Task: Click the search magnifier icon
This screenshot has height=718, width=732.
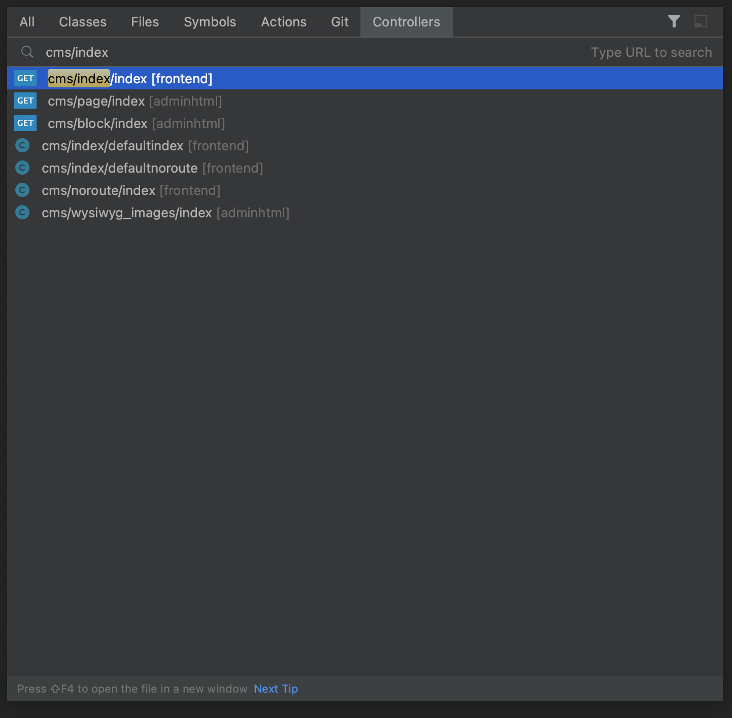Action: (x=27, y=52)
